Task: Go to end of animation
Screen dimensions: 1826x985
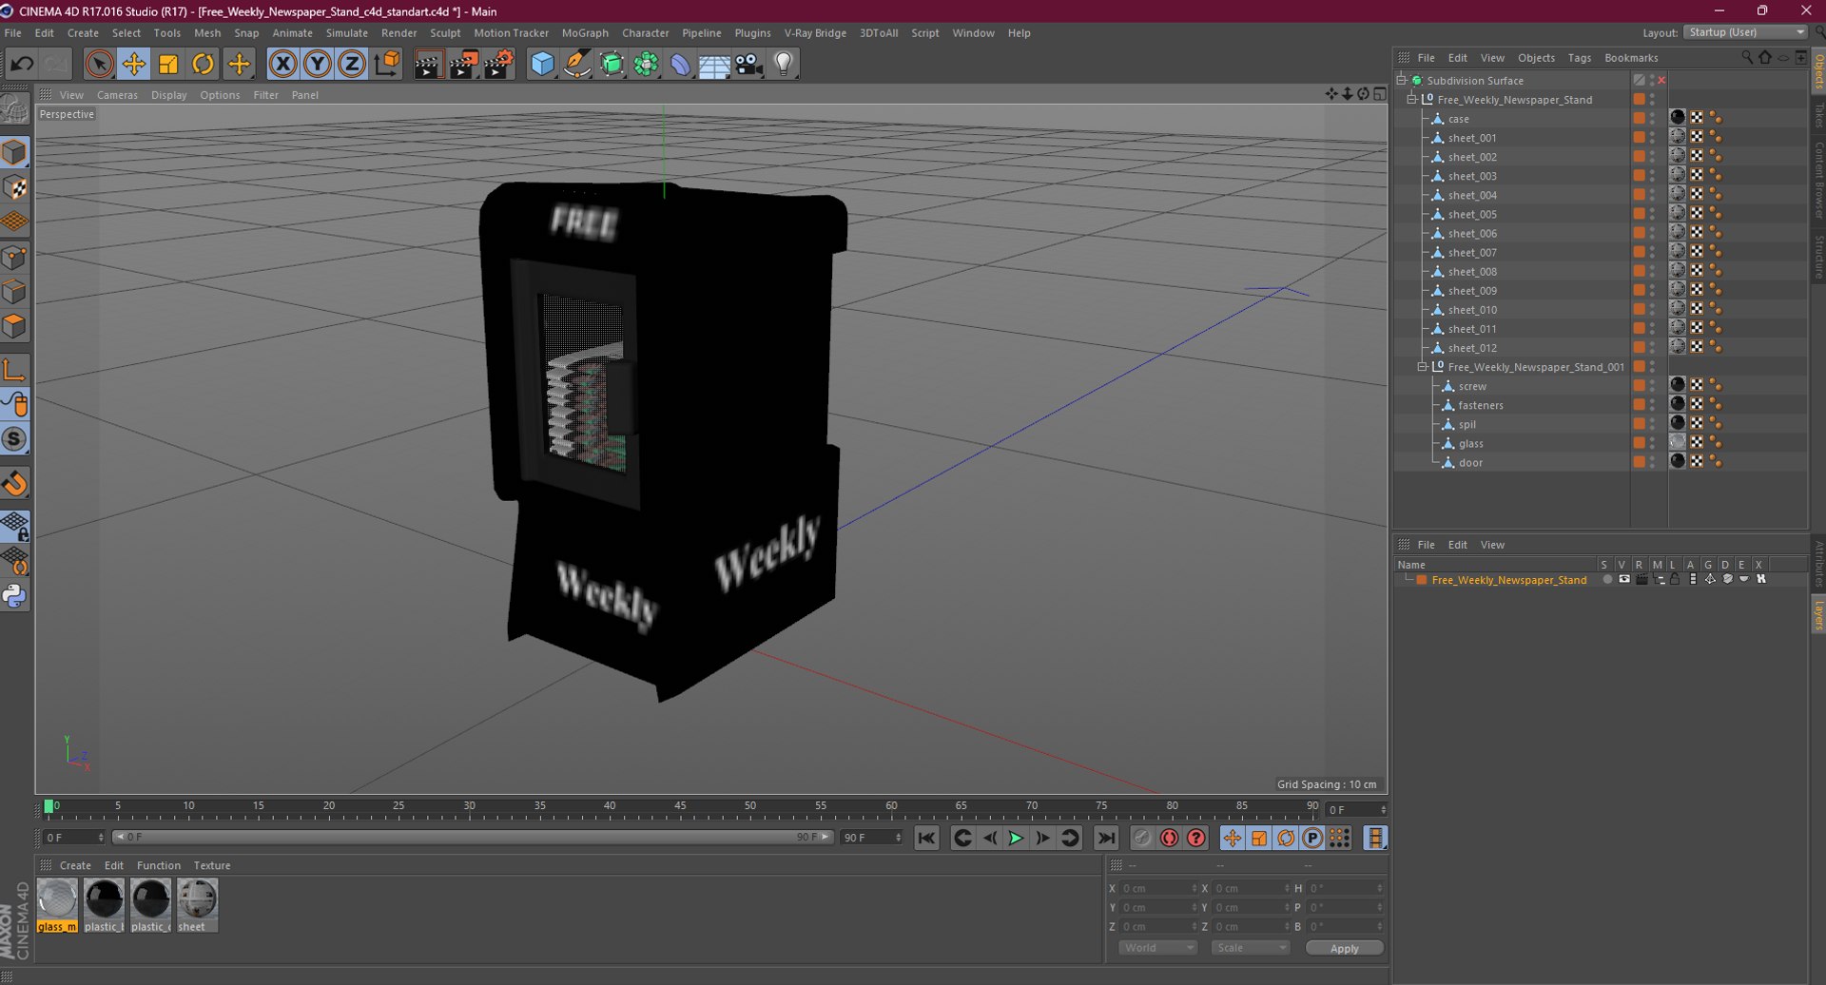Action: point(1105,838)
